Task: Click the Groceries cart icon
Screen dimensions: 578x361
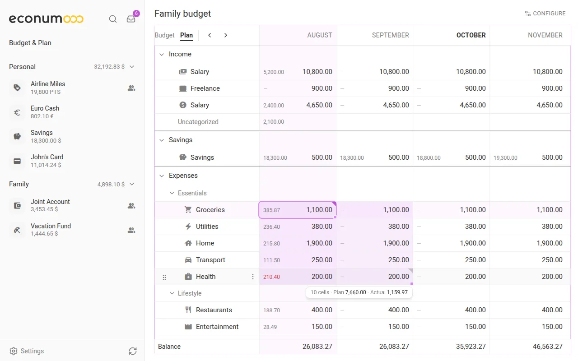Action: [x=188, y=210]
